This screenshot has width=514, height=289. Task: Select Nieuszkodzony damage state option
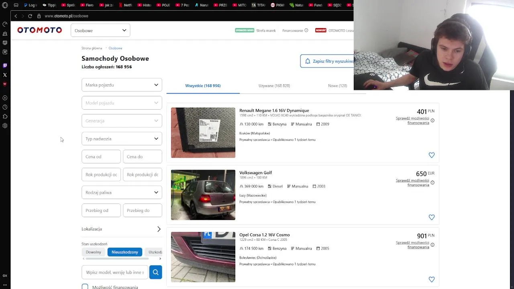coord(125,252)
